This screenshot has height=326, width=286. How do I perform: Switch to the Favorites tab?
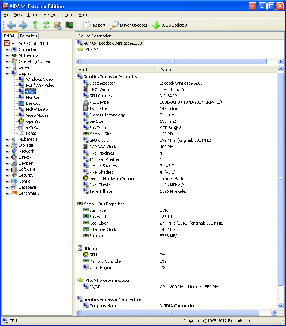[28, 36]
